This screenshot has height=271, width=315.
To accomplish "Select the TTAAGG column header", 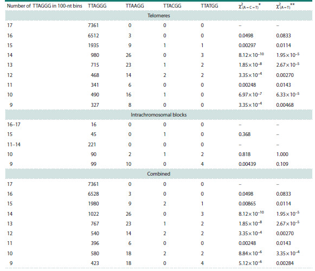I will click(x=135, y=6).
